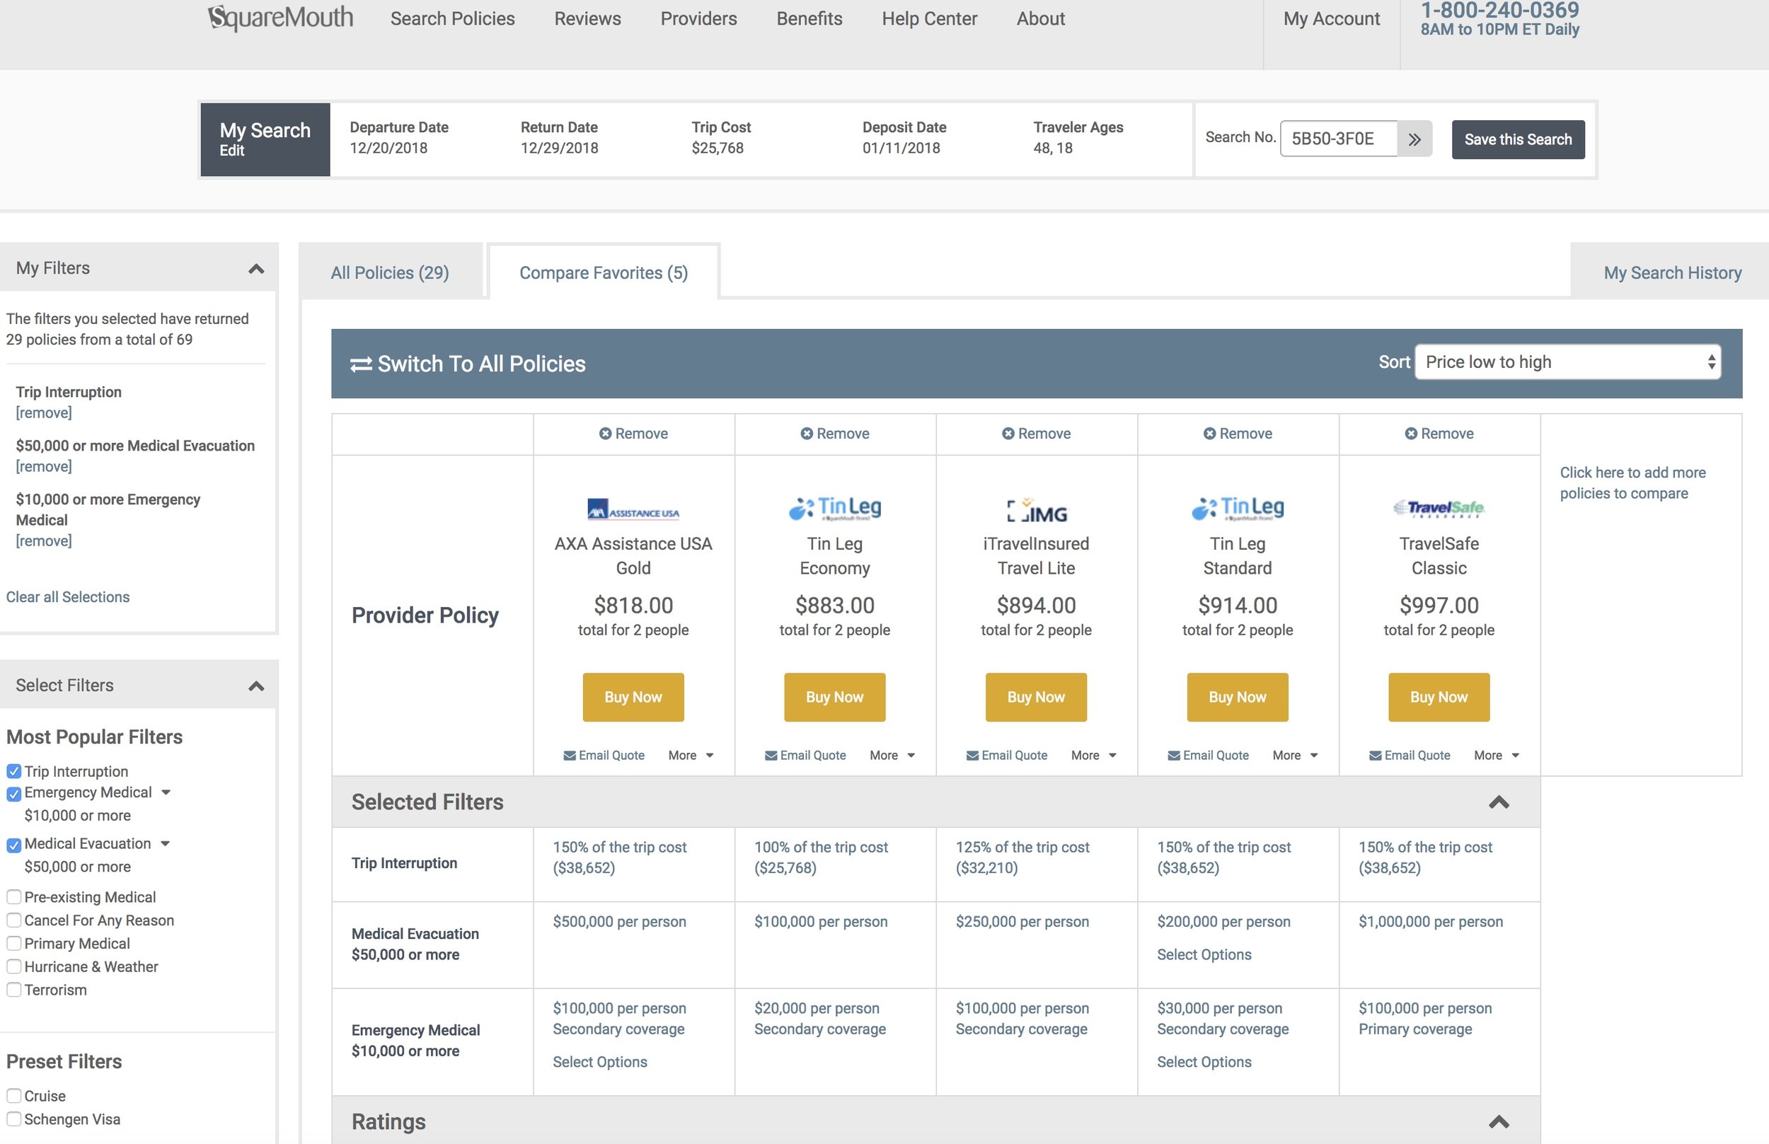Click the switch arrows icon beside Switch To All Policies
Image resolution: width=1769 pixels, height=1144 pixels.
click(x=361, y=364)
